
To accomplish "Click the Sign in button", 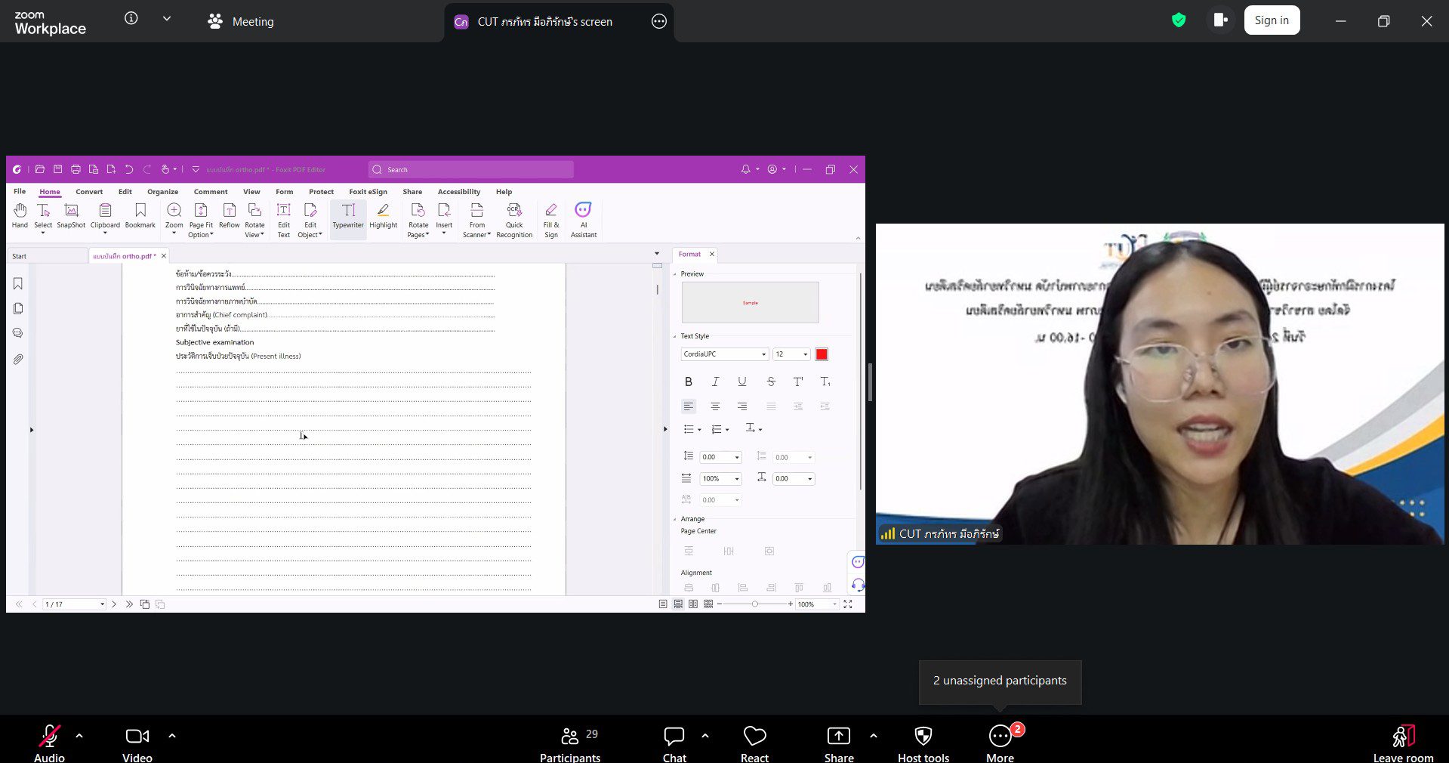I will 1272,20.
